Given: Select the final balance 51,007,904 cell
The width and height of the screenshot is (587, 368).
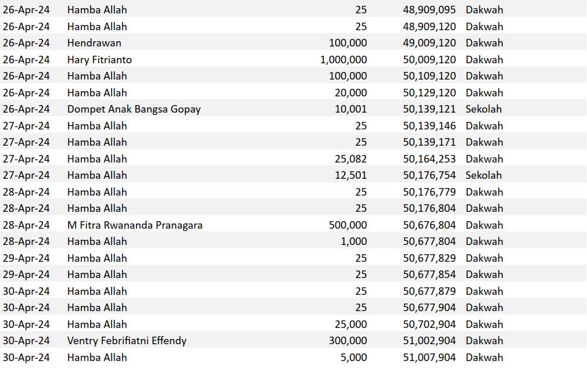Looking at the screenshot, I should tap(429, 358).
